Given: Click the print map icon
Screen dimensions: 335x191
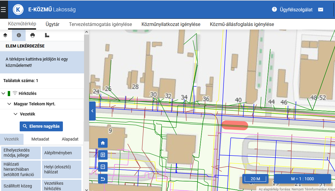Looking at the screenshot, I should point(32,35).
